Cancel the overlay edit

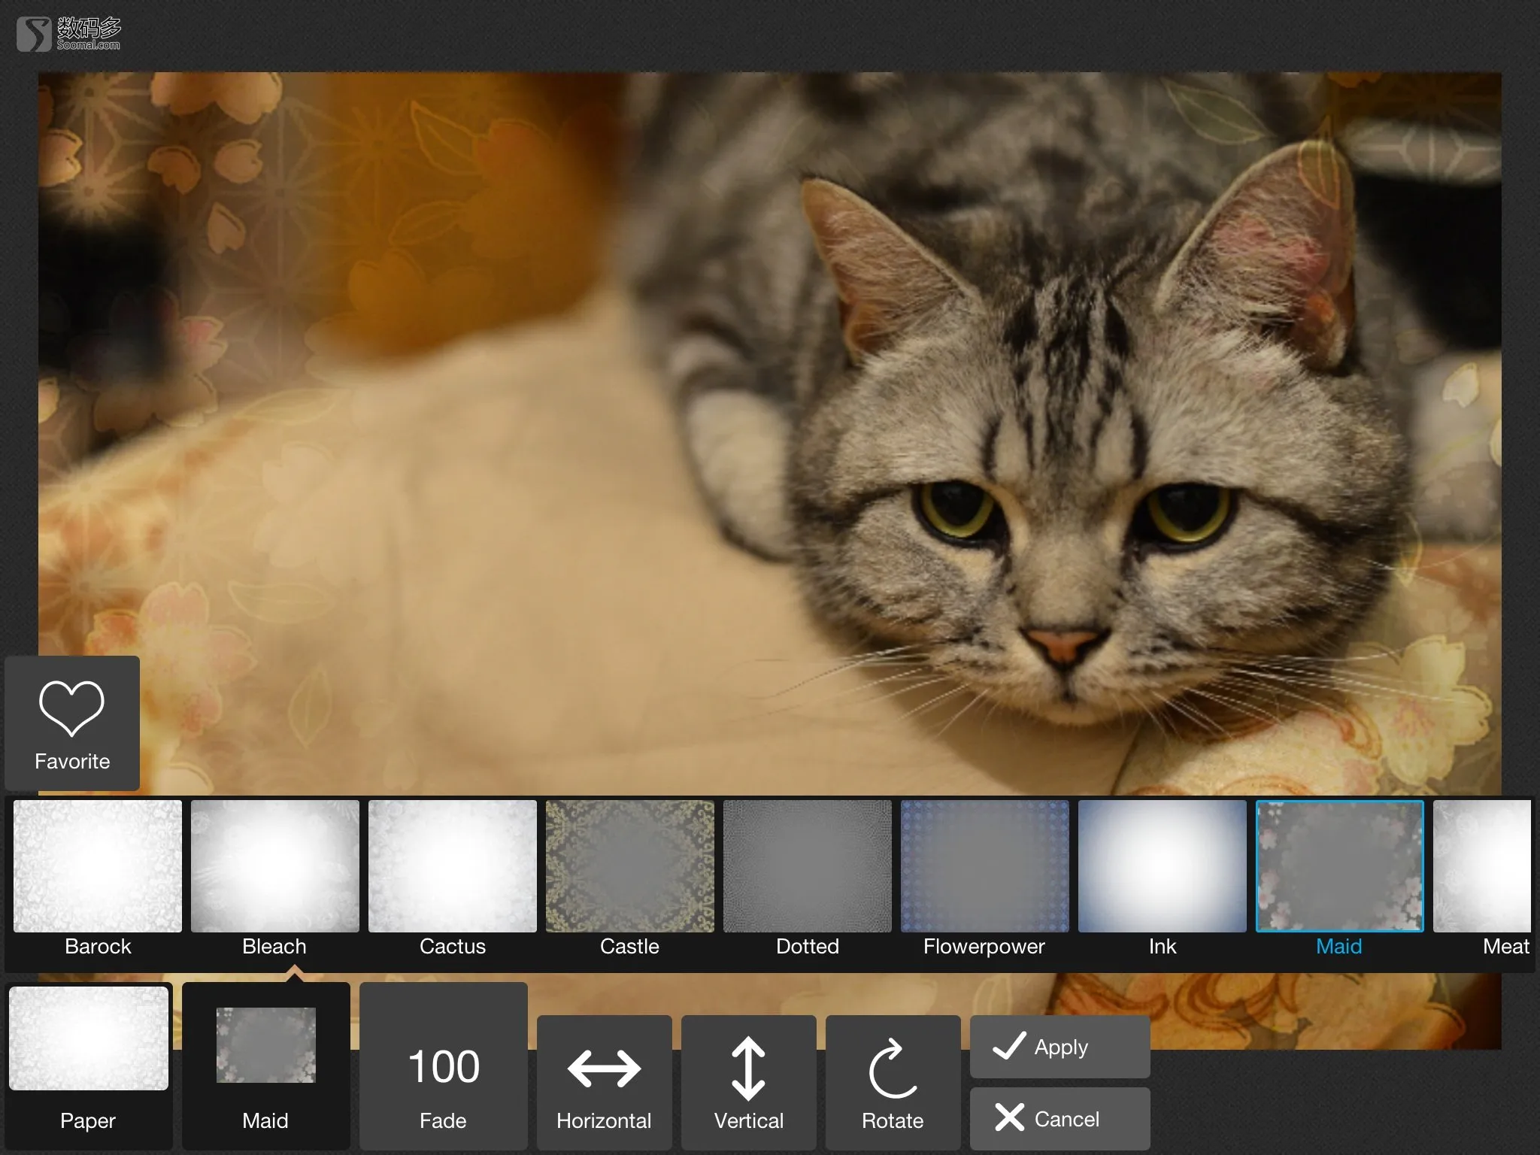coord(1060,1118)
